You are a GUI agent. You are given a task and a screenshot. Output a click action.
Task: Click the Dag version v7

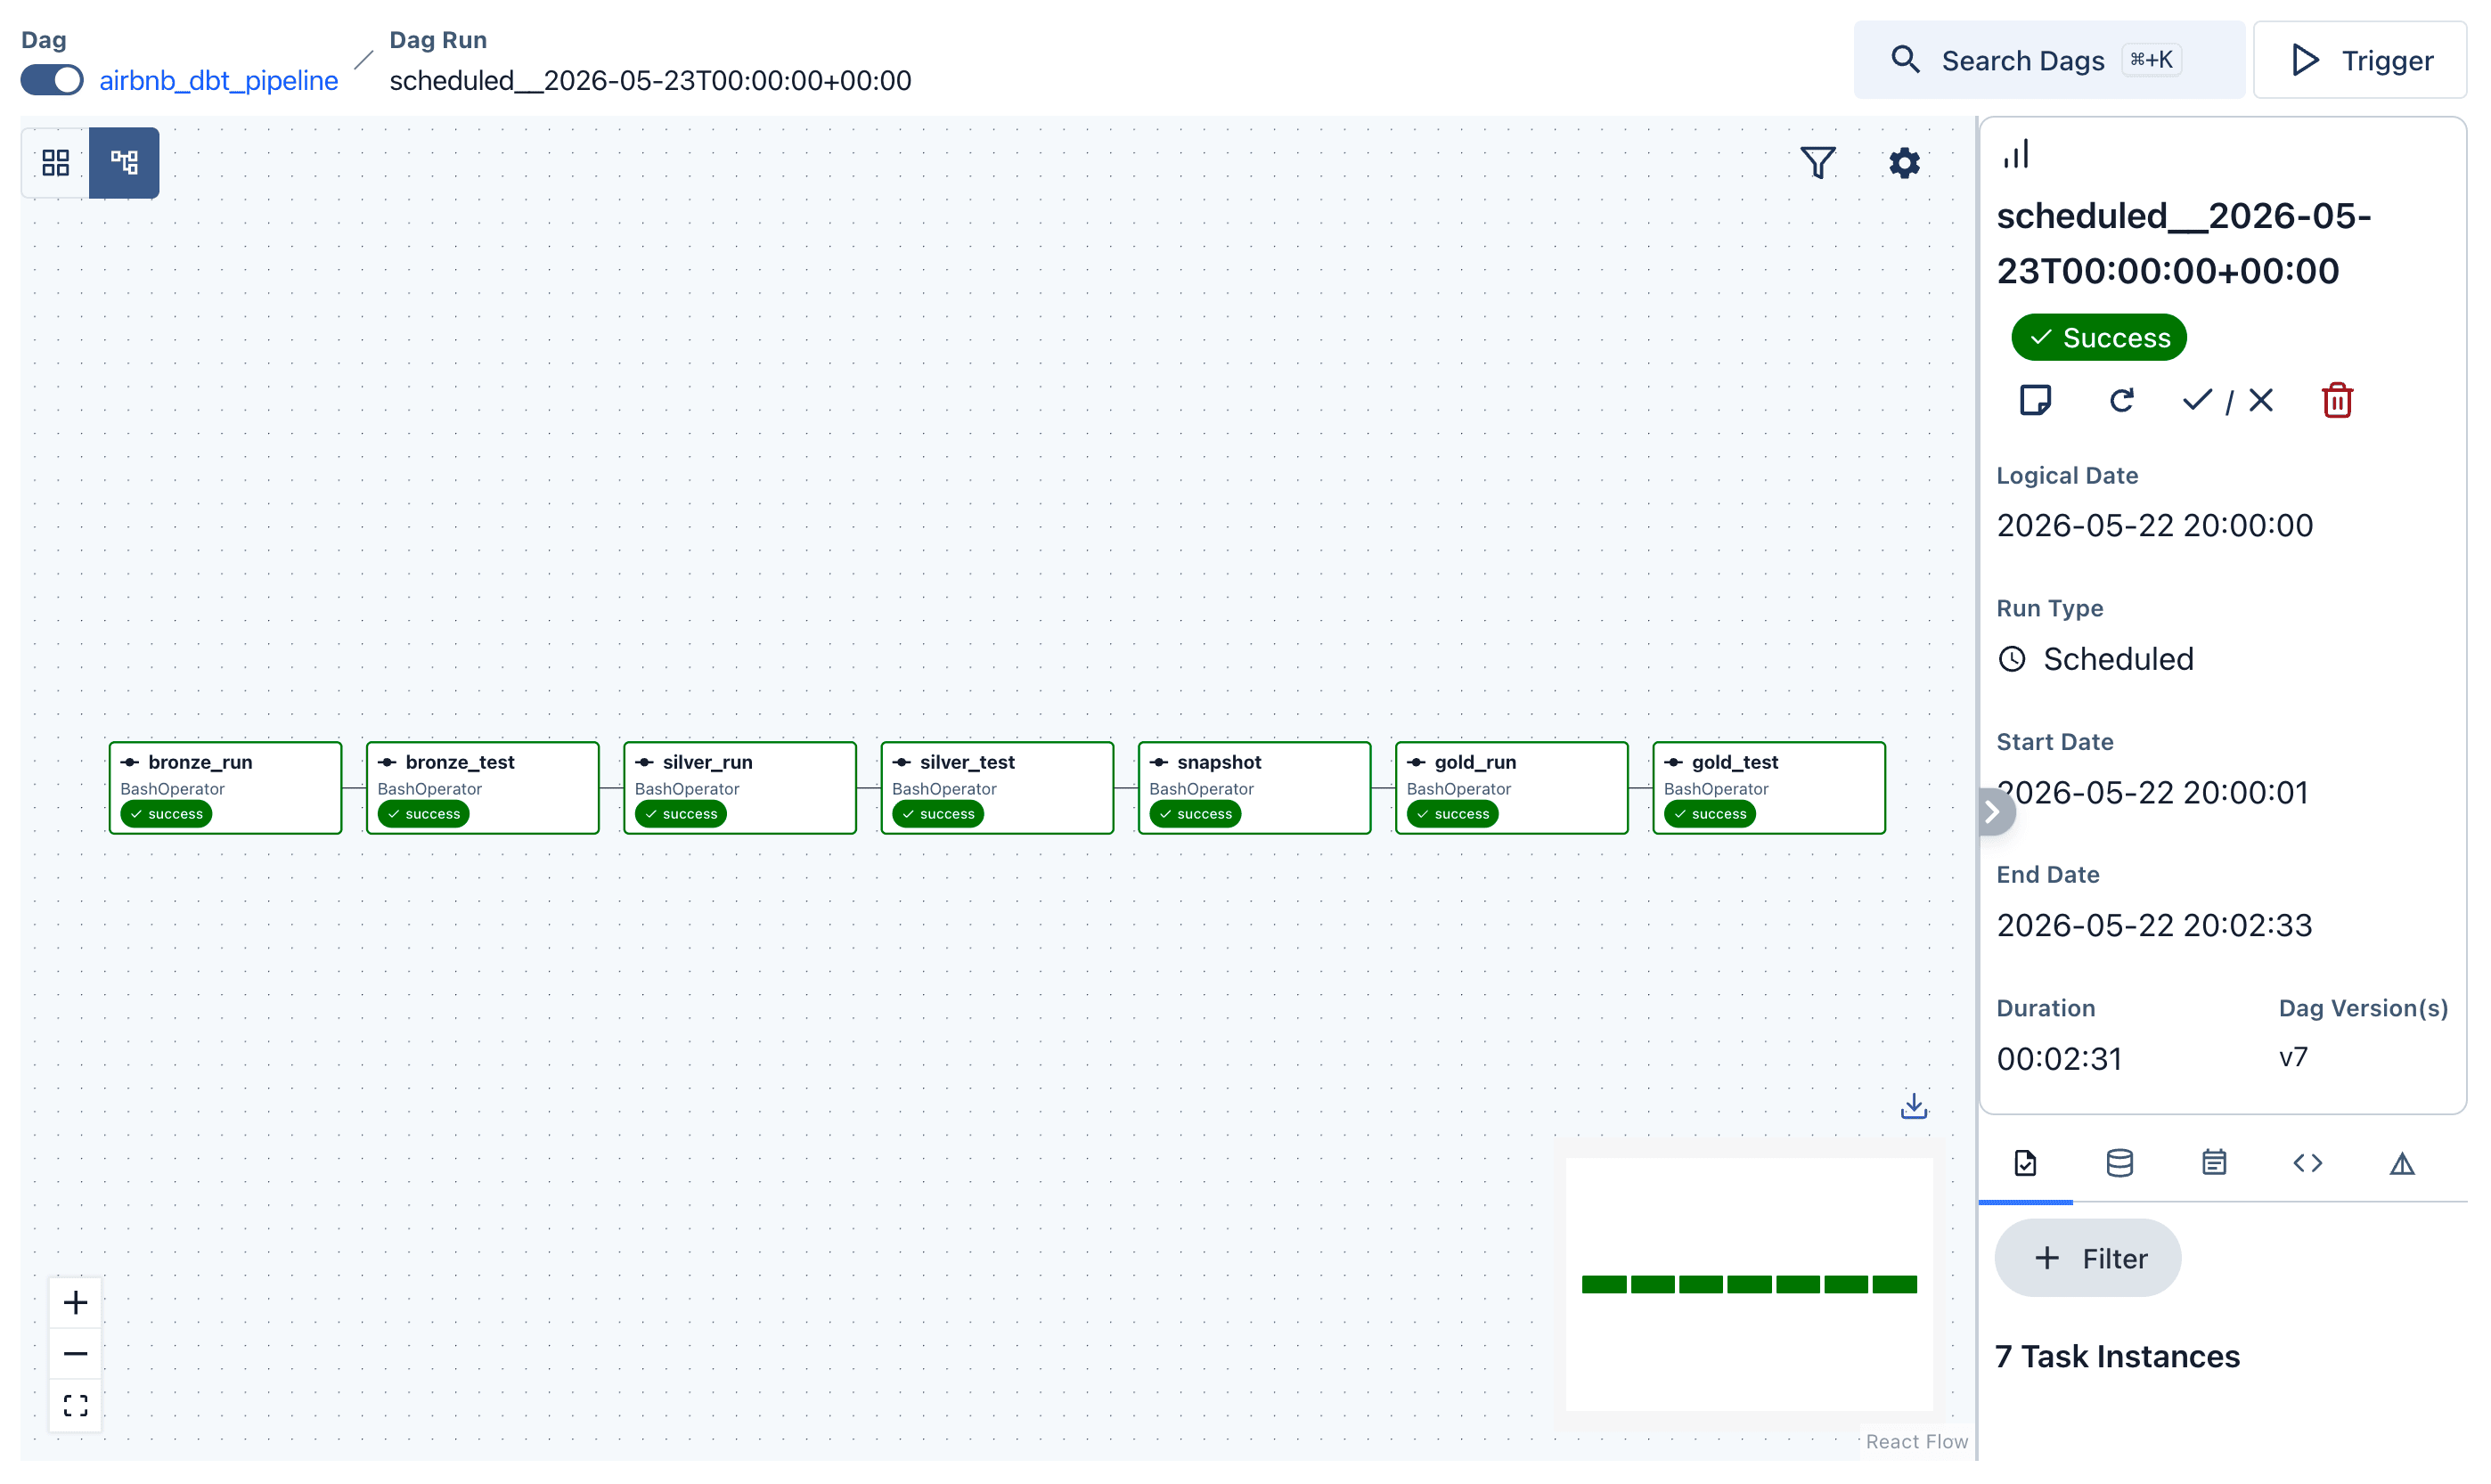2294,1058
